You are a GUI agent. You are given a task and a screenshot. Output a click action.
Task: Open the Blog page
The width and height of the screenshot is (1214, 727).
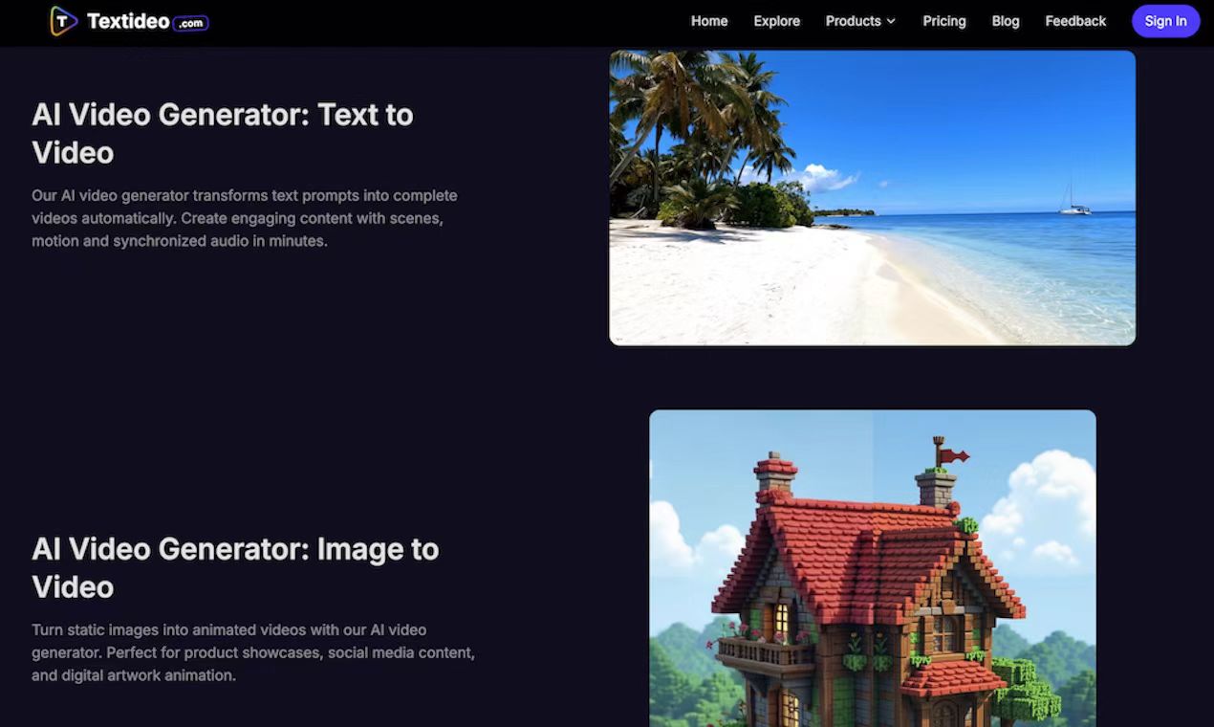point(1005,20)
